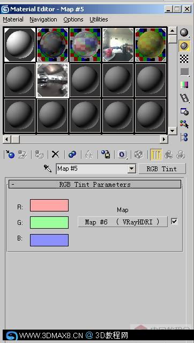
Task: Click the 3ds Max title bar icon
Action: point(5,9)
